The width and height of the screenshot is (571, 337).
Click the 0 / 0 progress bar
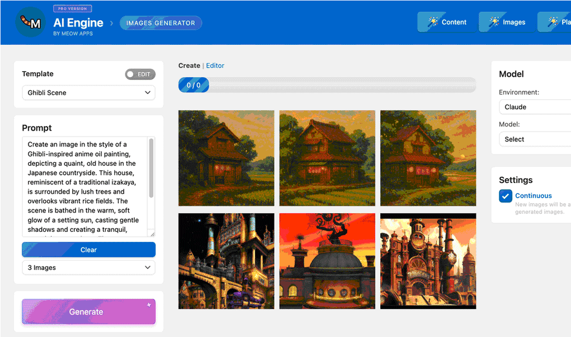coord(327,85)
